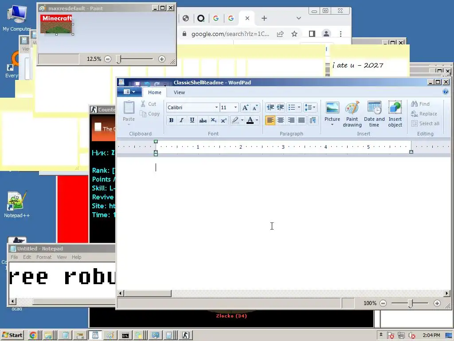Click the Grow font icon in WordPad
454x341 pixels.
pos(245,107)
